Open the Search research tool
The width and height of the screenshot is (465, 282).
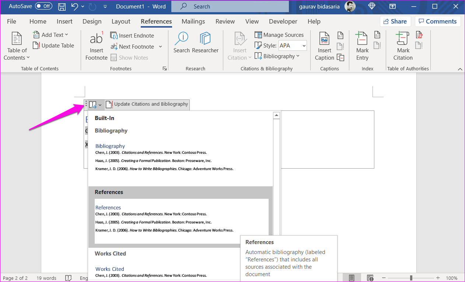click(x=182, y=43)
